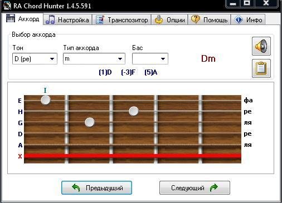The height and width of the screenshot is (203, 282).
Task: Click the fret position marker I
Action: [45, 90]
